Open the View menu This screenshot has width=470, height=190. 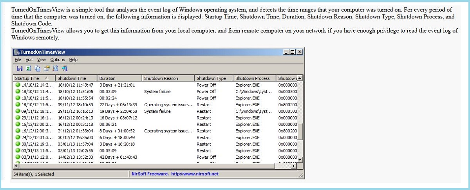coord(42,60)
